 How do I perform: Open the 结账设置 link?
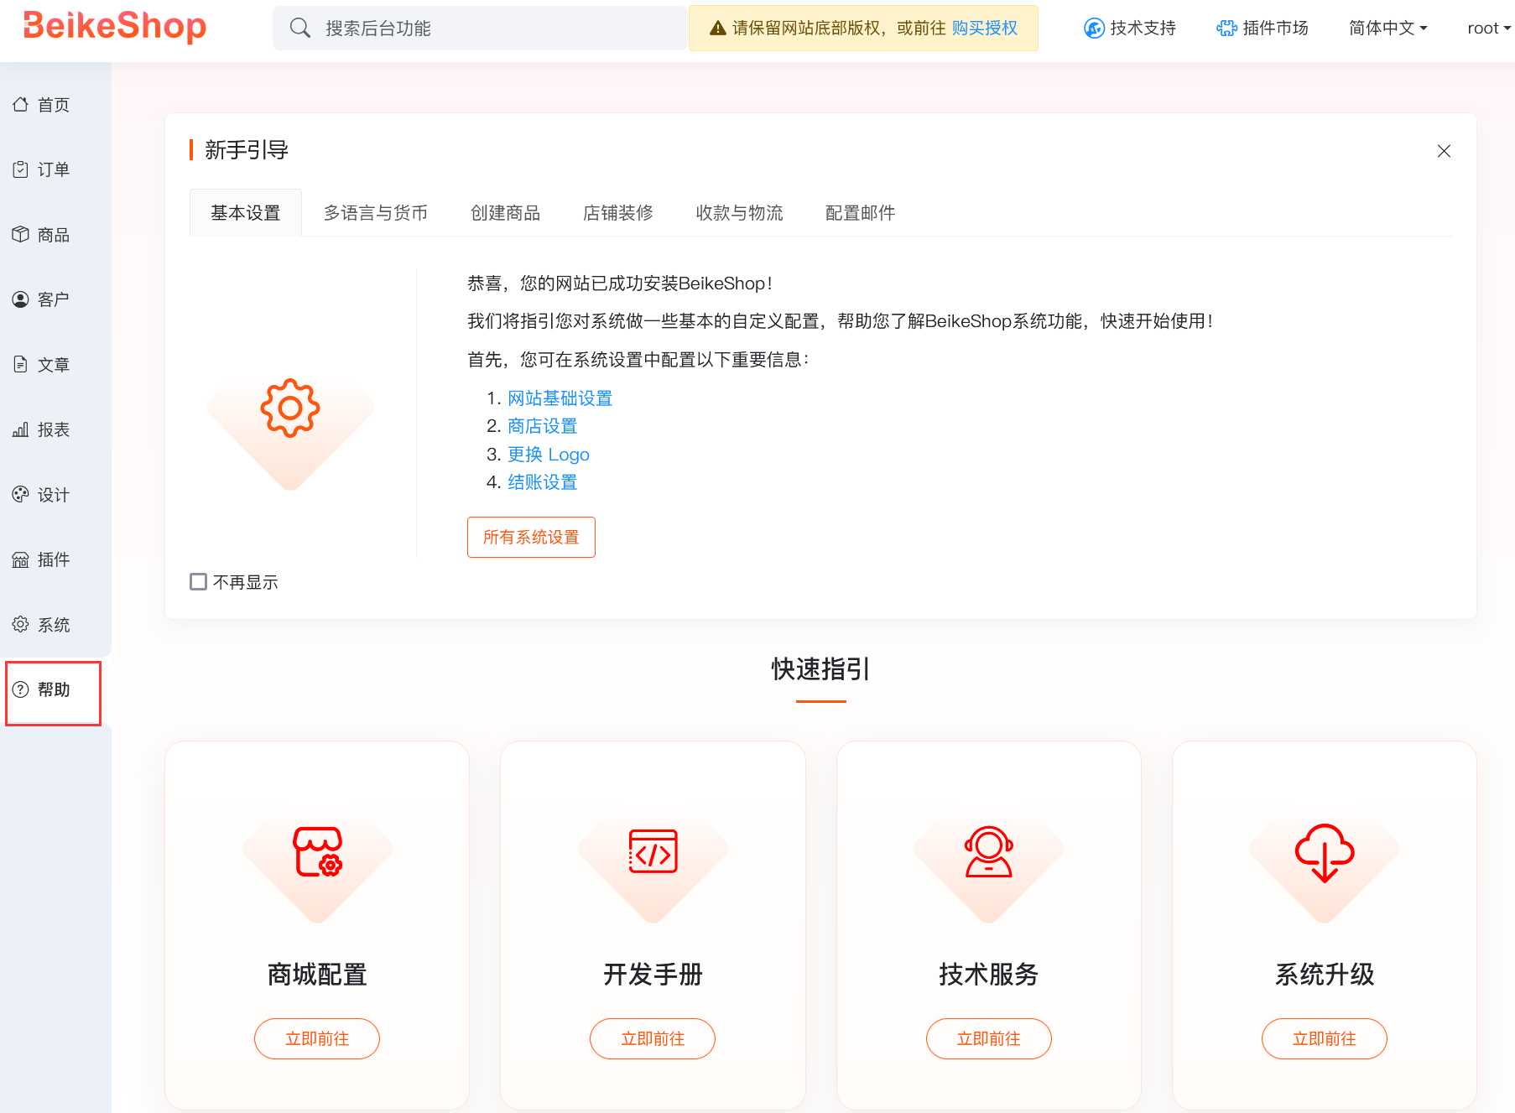pyautogui.click(x=542, y=482)
